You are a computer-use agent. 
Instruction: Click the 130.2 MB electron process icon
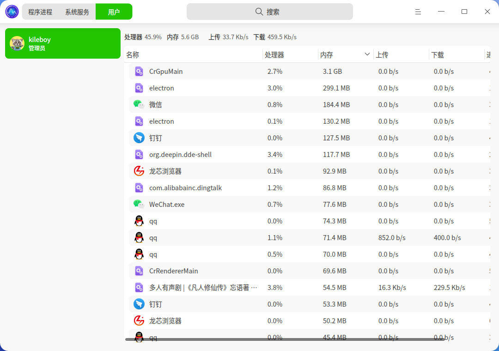click(139, 121)
